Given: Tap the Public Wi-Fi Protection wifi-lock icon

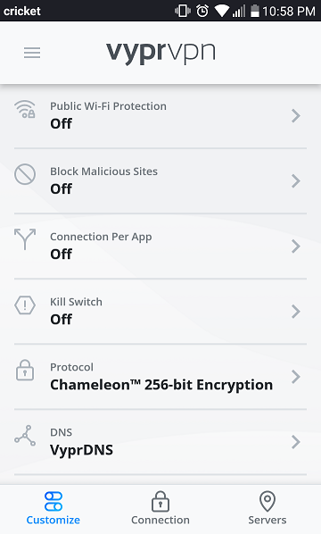Looking at the screenshot, I should coord(25,109).
